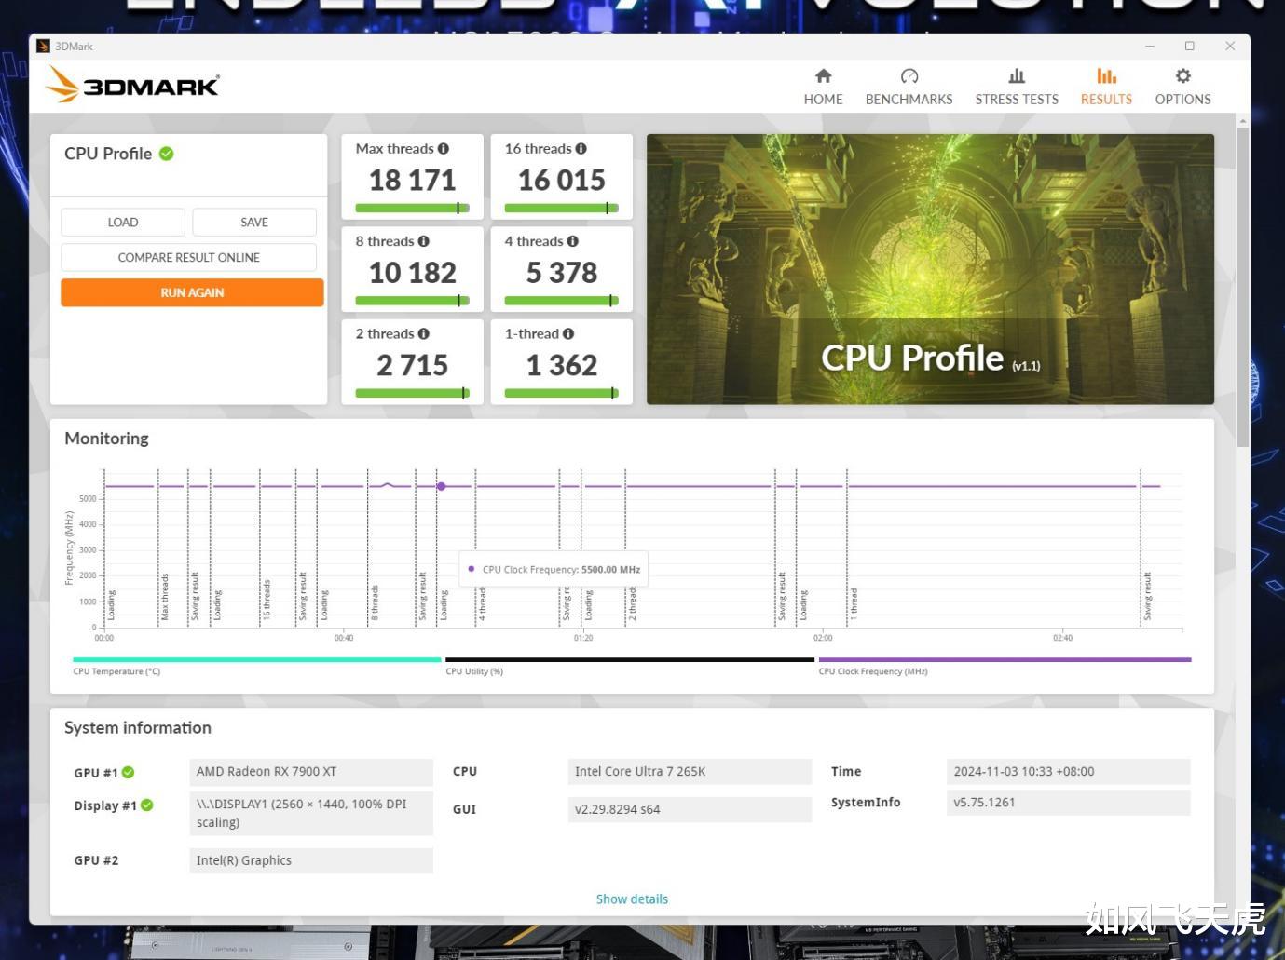Click the purple data point on the graph
The image size is (1285, 960).
442,486
